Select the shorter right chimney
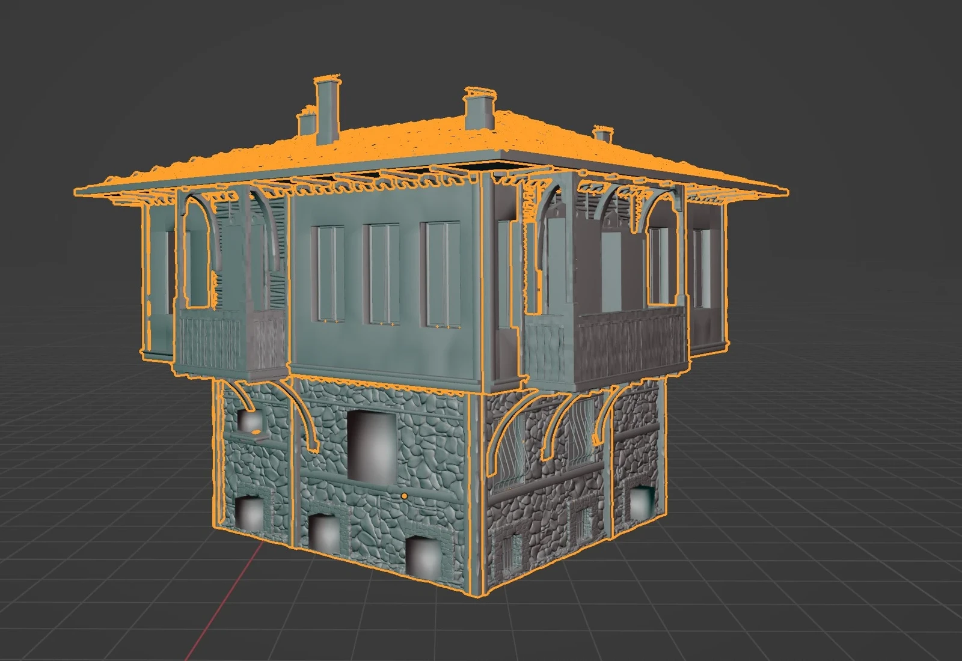Screen dimensions: 962x661 click(x=478, y=111)
